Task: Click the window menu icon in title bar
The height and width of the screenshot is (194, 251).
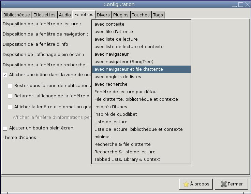Action: tap(4, 4)
